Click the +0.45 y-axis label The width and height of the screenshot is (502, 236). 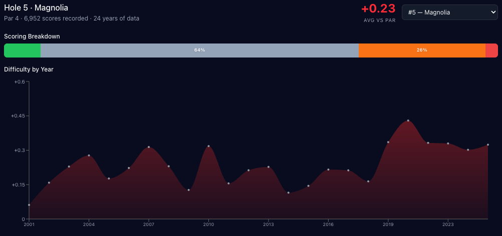click(x=18, y=116)
